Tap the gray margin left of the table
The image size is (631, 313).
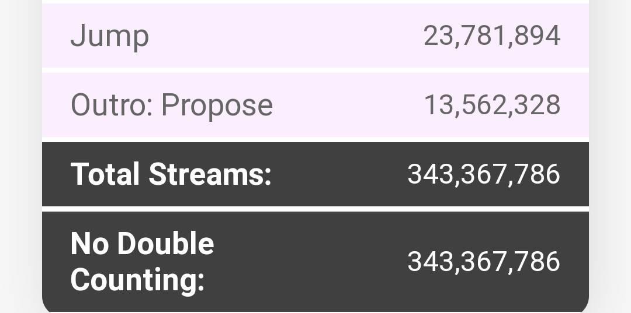coord(20,157)
